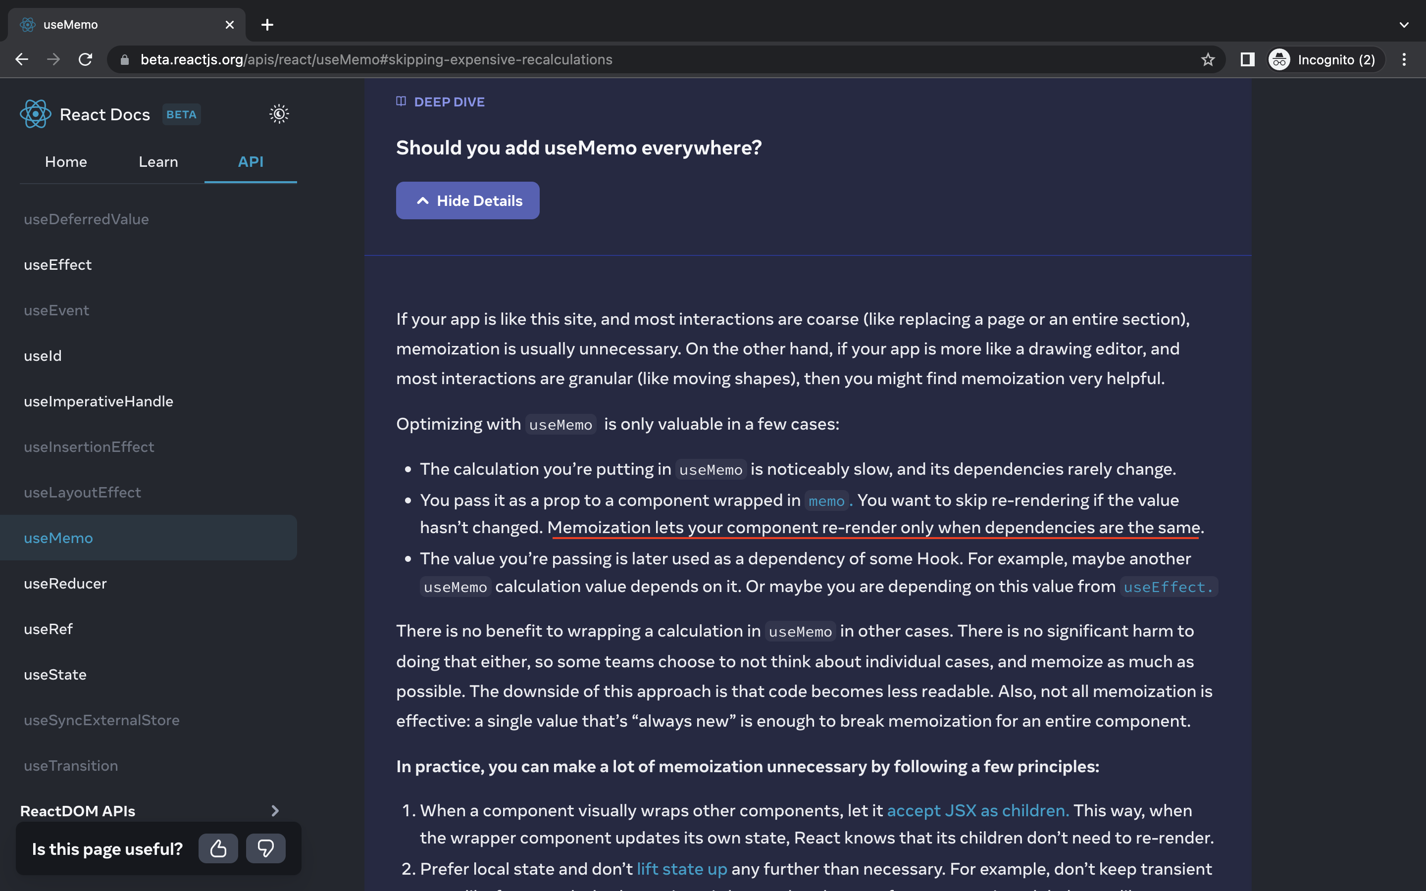Click the address bar URL

point(376,59)
